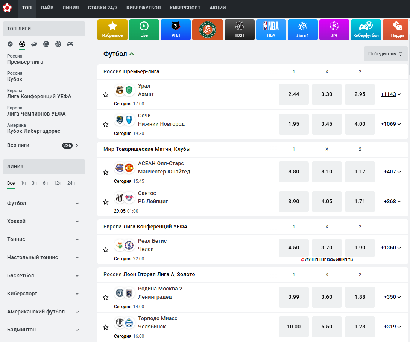Screen dimensions: 410x342
Task: Select the hockey puck sport filter icon
Action: tap(34, 44)
